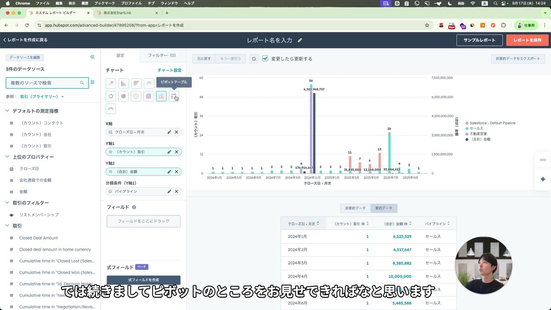The height and width of the screenshot is (310, 551).
Task: Switch to 非要約データ view toggle
Action: (355, 208)
